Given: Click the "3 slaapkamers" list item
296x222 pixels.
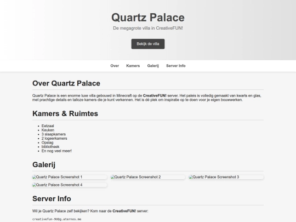Looking at the screenshot, I should pyautogui.click(x=54, y=134).
